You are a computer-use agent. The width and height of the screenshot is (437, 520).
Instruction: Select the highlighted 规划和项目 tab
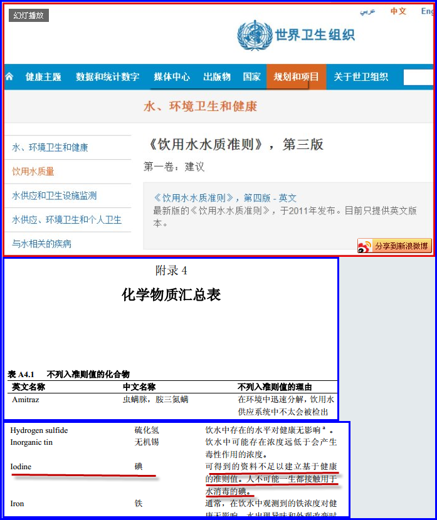tap(296, 77)
